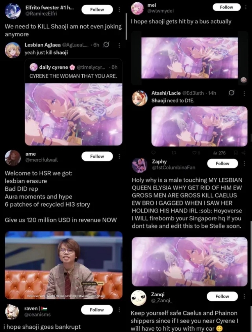Image resolution: width=252 pixels, height=332 pixels.
Task: Open more options menu on mei's post
Action: 246,7
